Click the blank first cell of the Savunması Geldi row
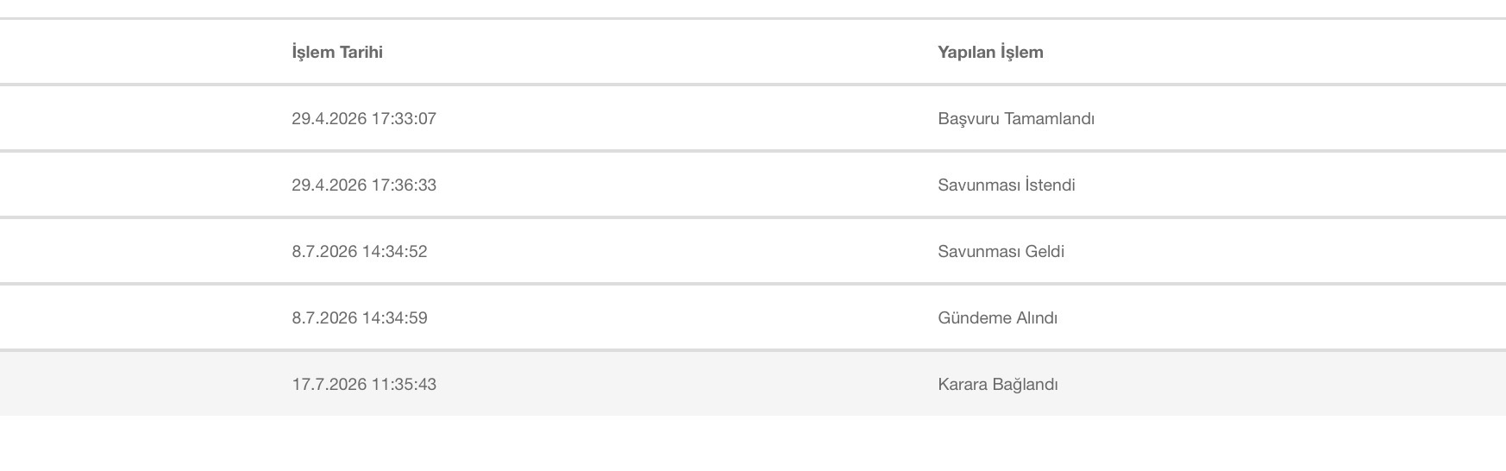1506x471 pixels. tap(138, 252)
